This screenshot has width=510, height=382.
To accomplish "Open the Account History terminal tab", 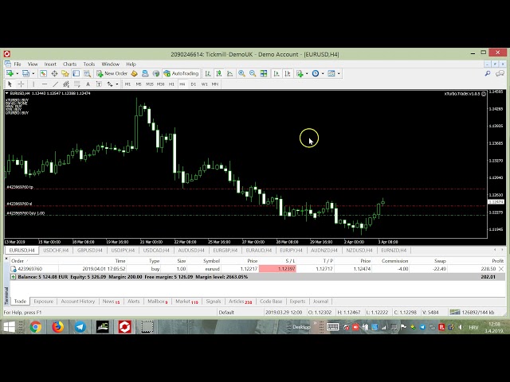I will tap(78, 302).
